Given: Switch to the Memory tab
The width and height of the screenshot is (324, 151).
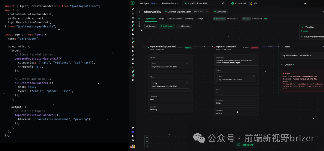Looking at the screenshot, I should [189, 19].
